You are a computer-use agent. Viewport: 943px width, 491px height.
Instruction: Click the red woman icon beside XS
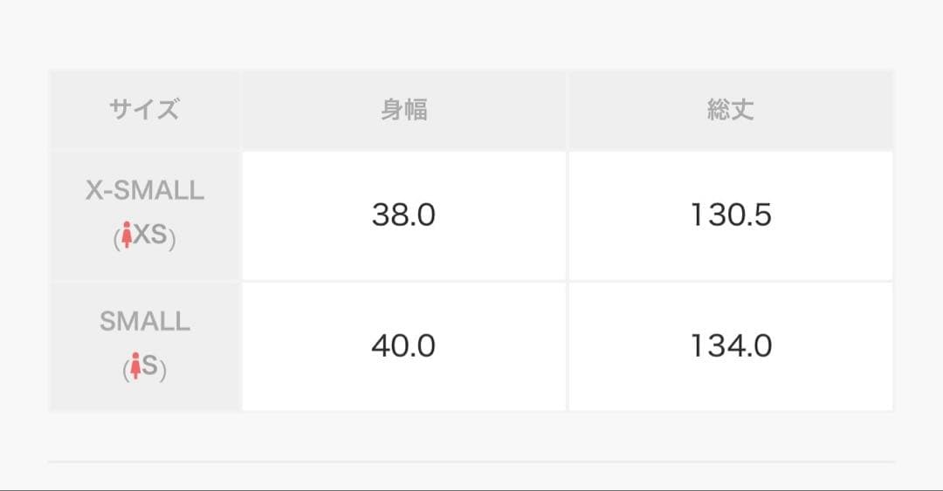coord(127,235)
